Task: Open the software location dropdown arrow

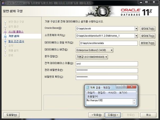Action: 136,36
